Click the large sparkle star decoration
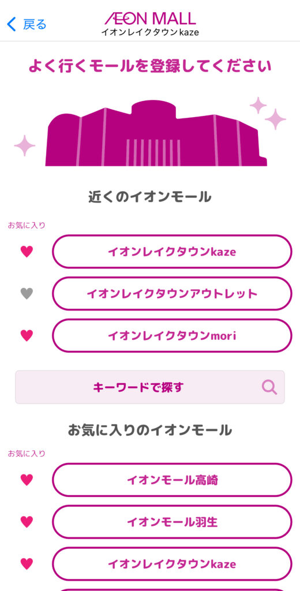This screenshot has width=300, height=591. (x=276, y=119)
